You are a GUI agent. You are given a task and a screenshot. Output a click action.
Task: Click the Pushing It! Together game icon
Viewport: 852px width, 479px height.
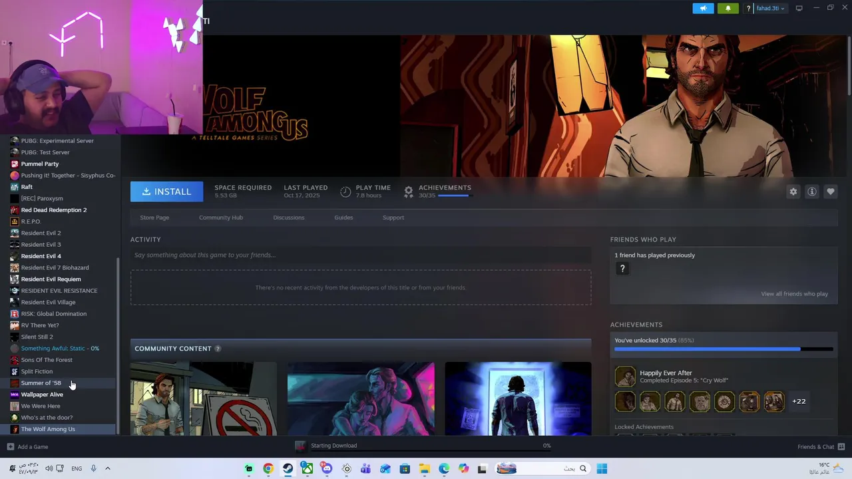point(15,176)
